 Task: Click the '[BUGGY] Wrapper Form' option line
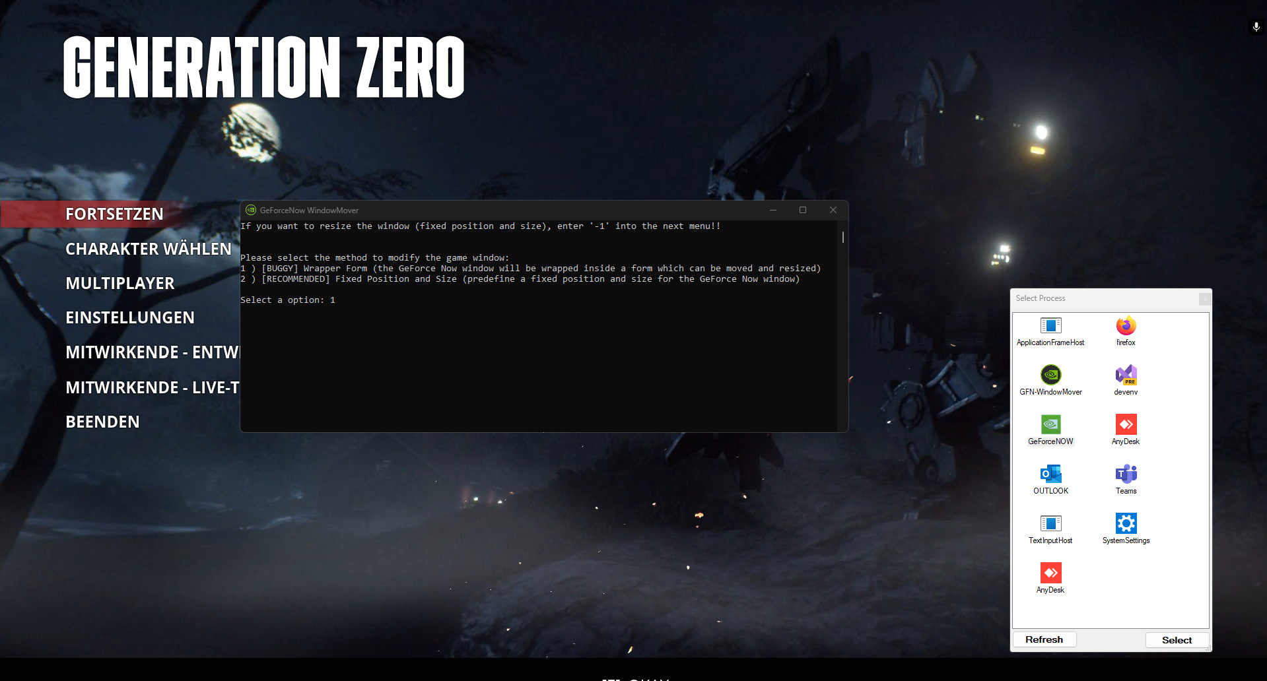[x=531, y=269]
